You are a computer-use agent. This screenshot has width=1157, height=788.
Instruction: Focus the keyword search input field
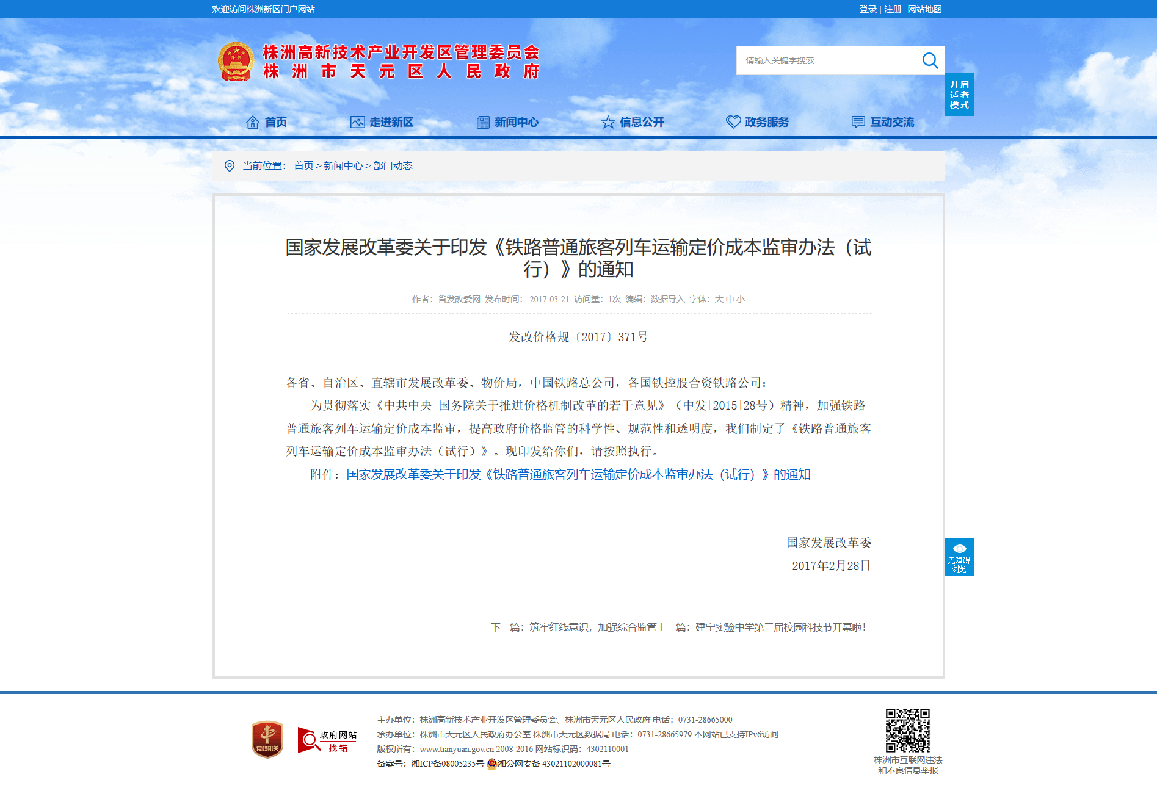pyautogui.click(x=827, y=60)
